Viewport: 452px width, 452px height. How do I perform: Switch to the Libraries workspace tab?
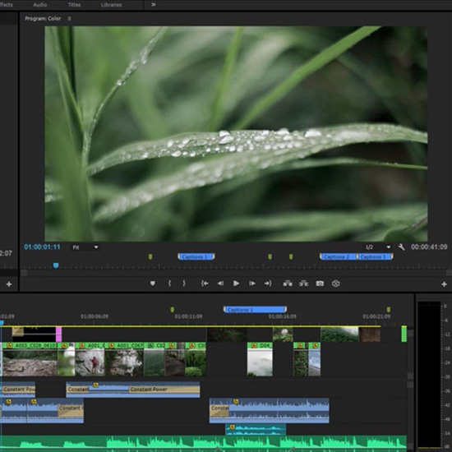[111, 5]
